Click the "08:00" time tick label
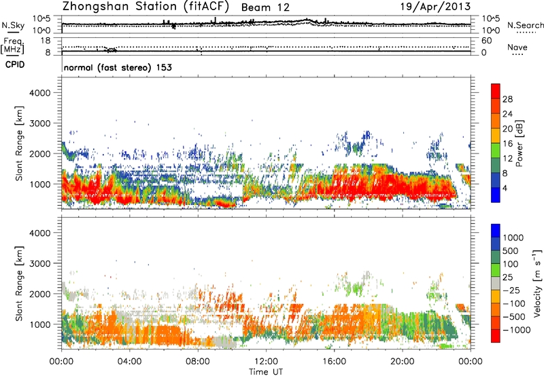This screenshot has height=376, width=544. 198,362
